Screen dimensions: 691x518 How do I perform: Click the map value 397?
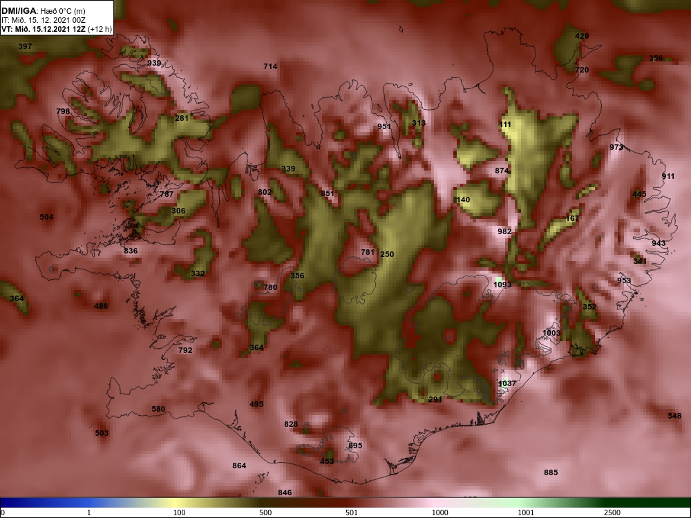[x=25, y=46]
